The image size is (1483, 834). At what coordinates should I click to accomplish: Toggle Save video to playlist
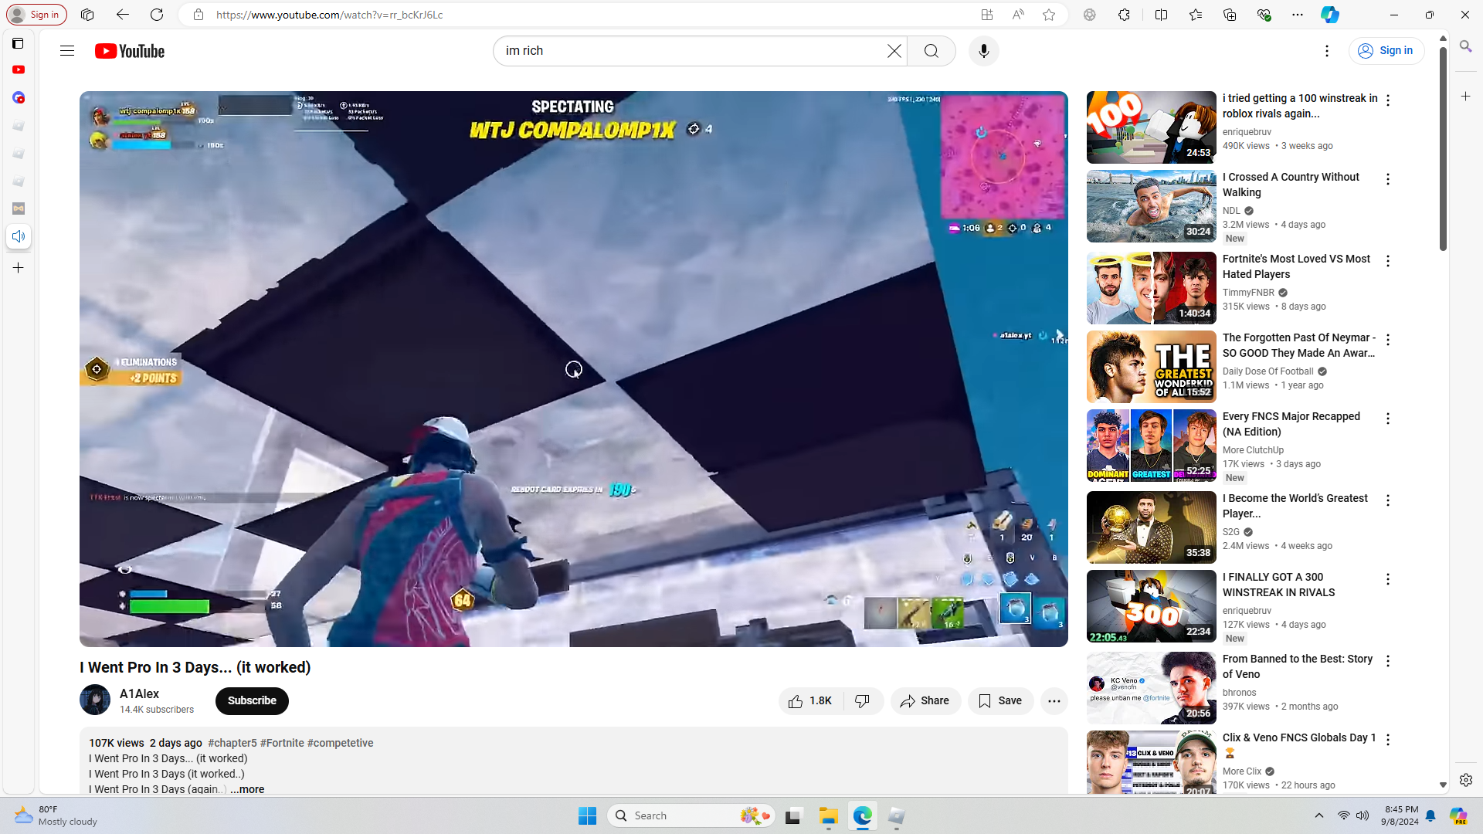[1000, 701]
